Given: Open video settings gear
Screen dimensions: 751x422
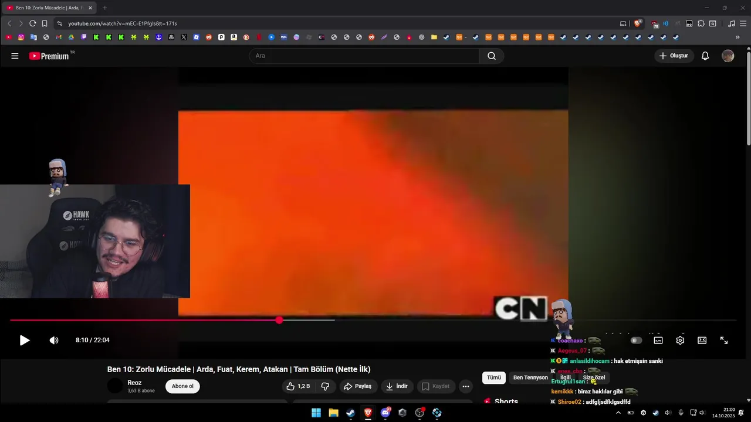Looking at the screenshot, I should 680,340.
